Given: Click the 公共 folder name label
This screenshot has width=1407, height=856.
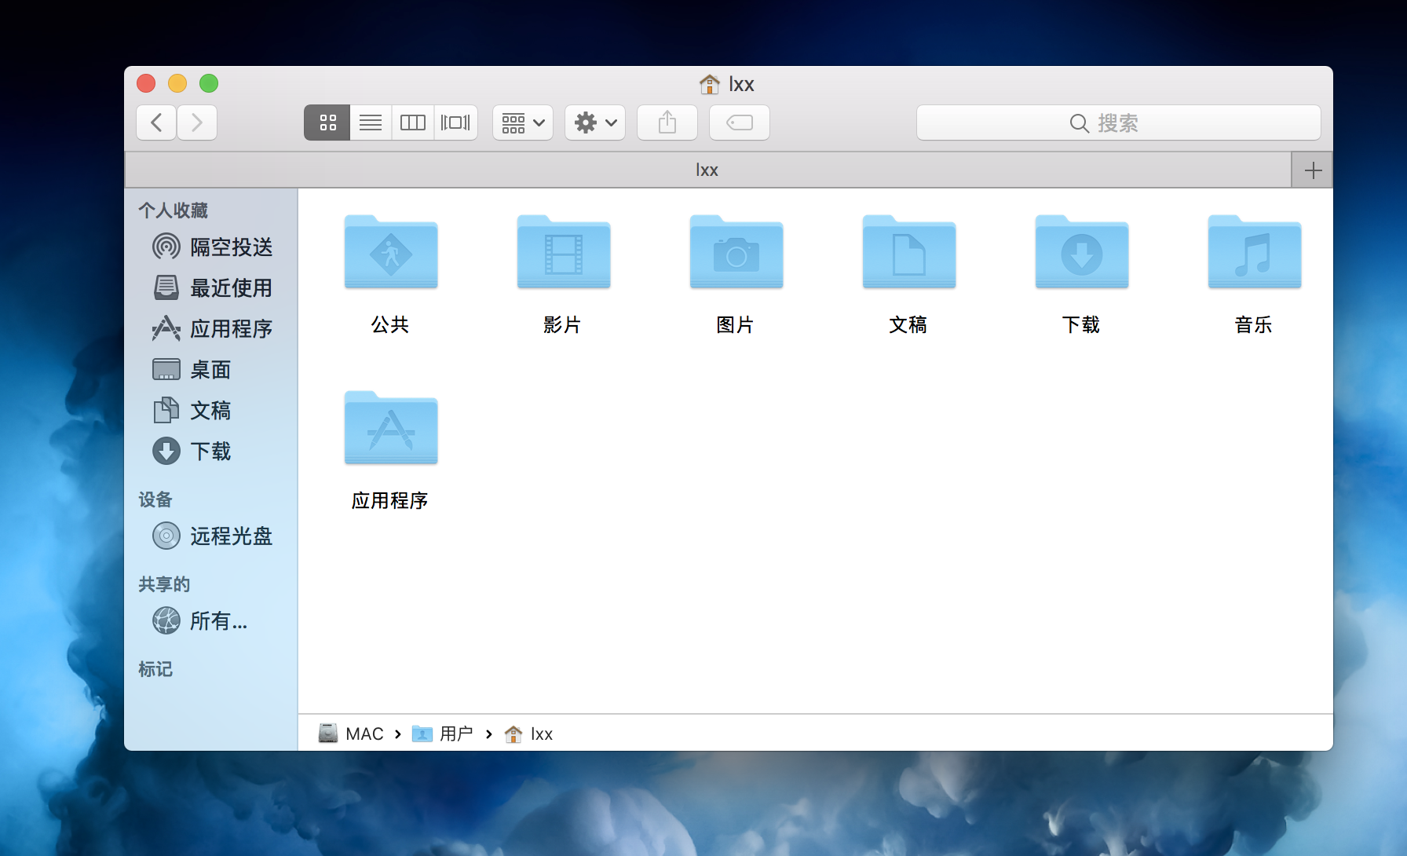Looking at the screenshot, I should tap(390, 325).
